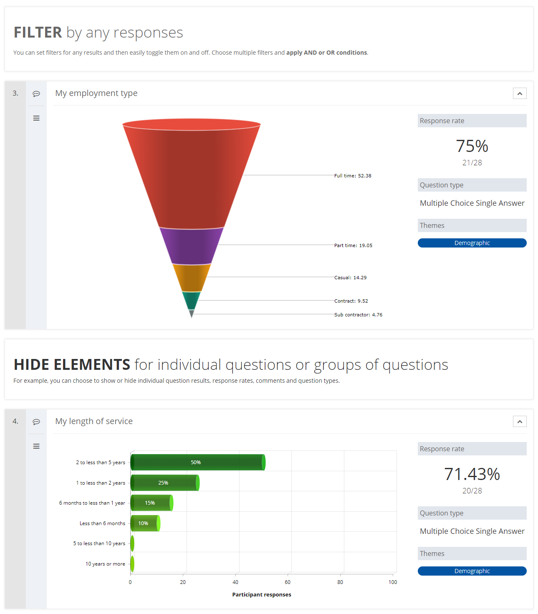Click the My length of service title
Image resolution: width=538 pixels, height=614 pixels.
94,421
